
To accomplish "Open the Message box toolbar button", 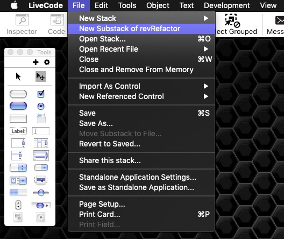I will coord(275,24).
